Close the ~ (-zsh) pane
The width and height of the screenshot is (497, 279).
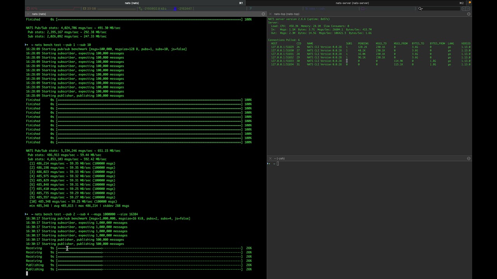(x=270, y=158)
